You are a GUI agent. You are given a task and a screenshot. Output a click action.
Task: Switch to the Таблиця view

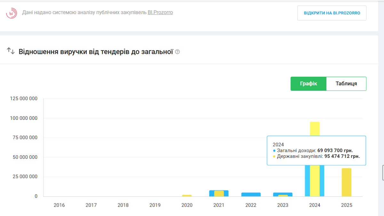[x=346, y=84]
